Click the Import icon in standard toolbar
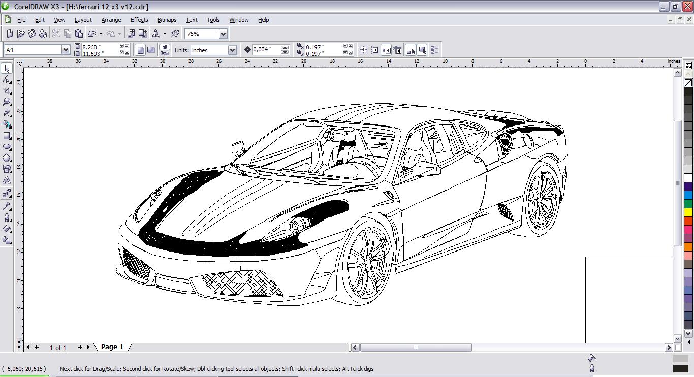 point(131,34)
